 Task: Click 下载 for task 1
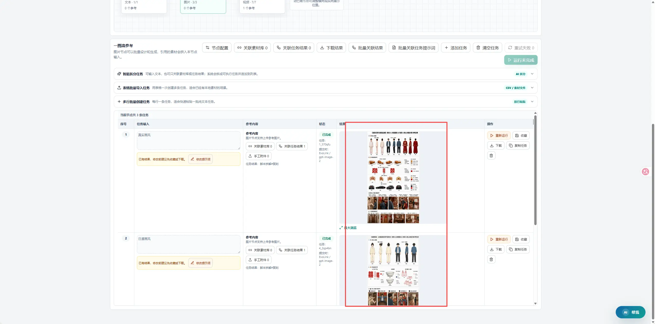[x=496, y=145]
